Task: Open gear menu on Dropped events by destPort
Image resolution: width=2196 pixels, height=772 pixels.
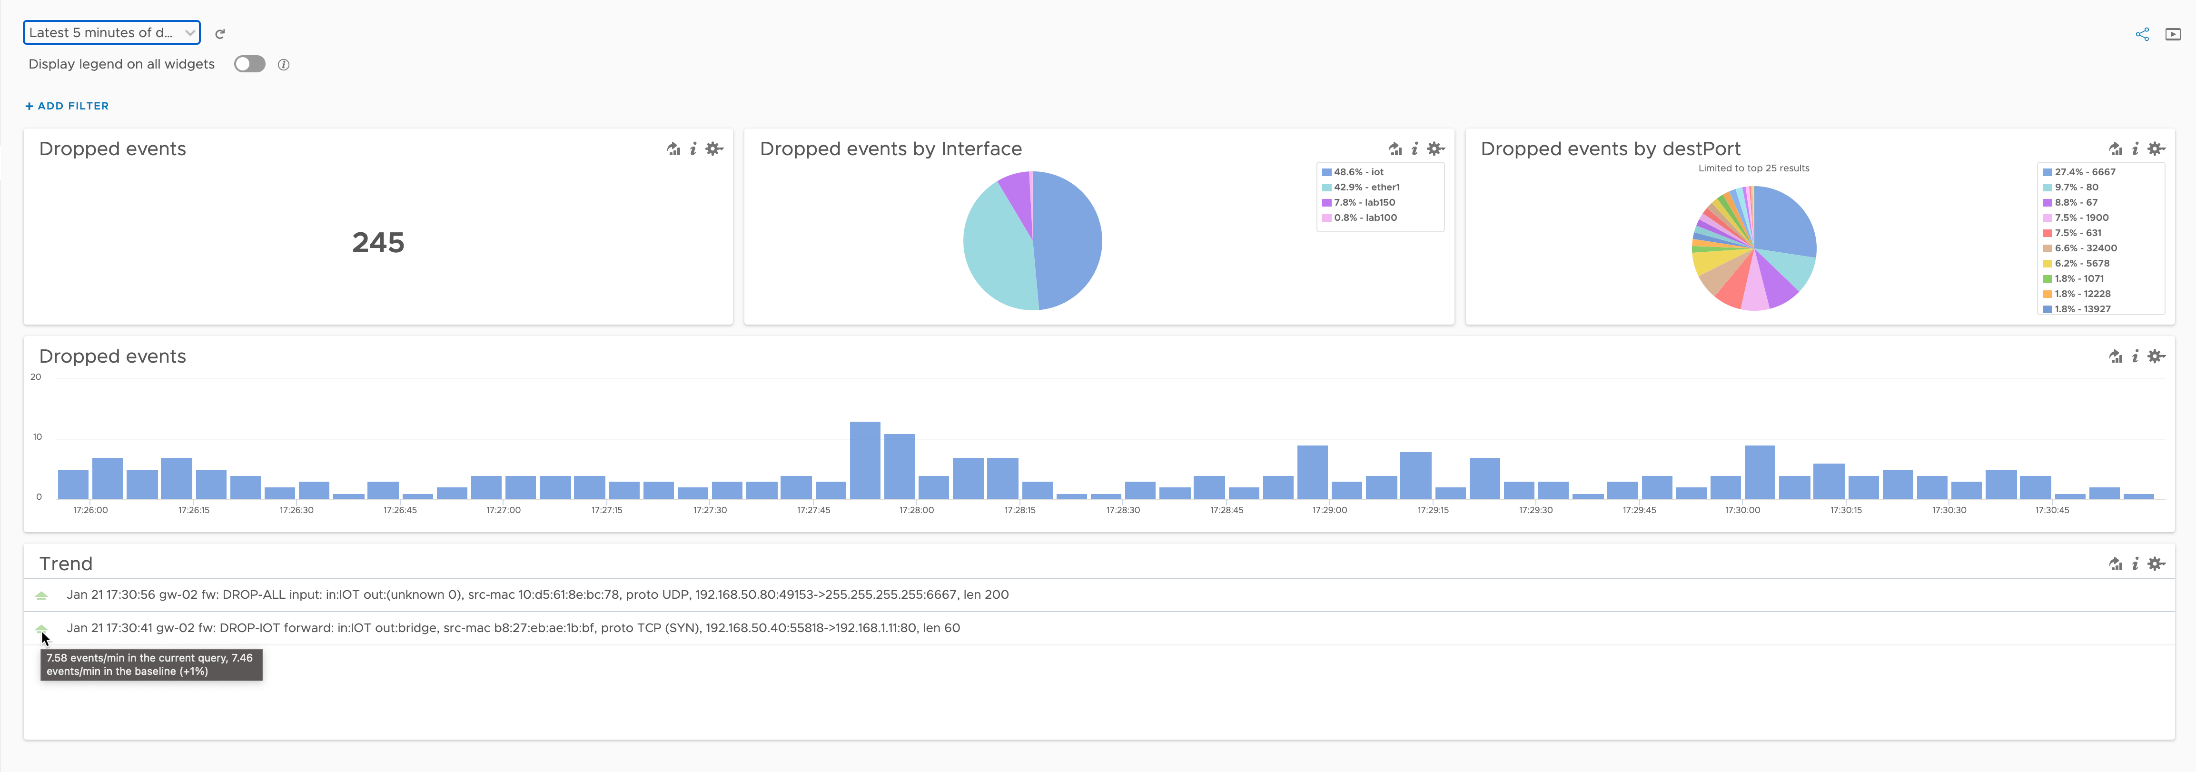Action: point(2156,149)
